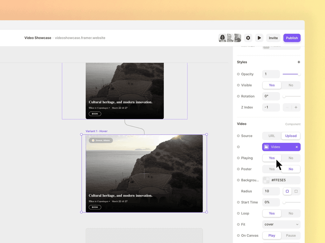Screen dimensions: 325x243
Task: Switch the video Source to URL
Action: (271, 136)
